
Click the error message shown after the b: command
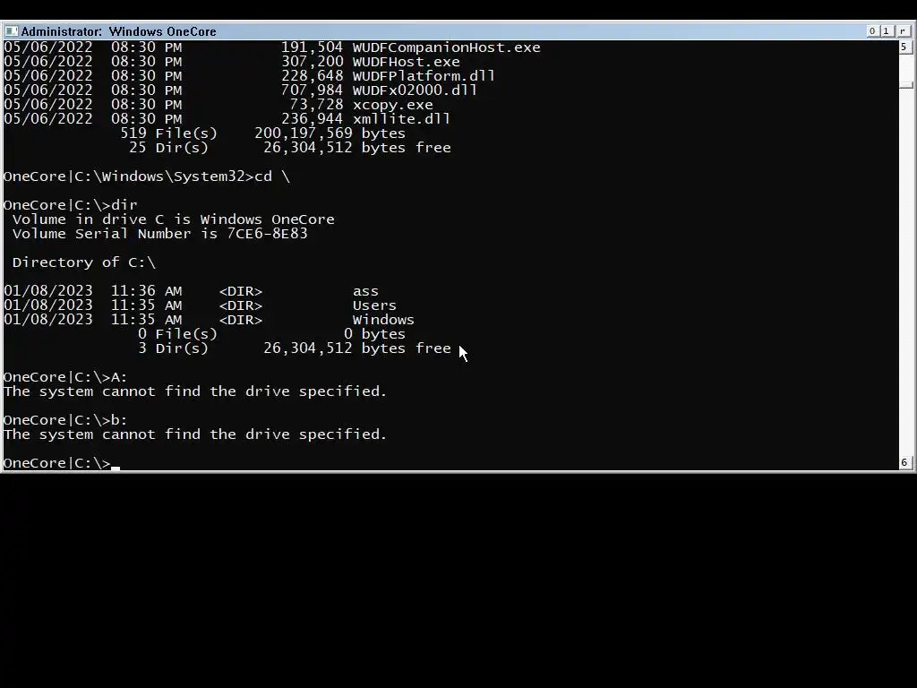(195, 434)
